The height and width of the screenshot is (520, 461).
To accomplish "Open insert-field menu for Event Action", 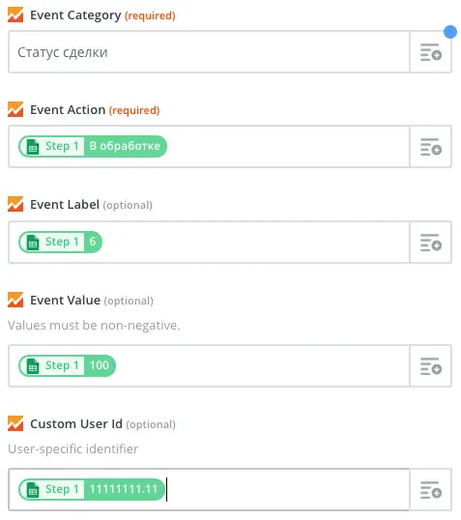I will click(430, 147).
